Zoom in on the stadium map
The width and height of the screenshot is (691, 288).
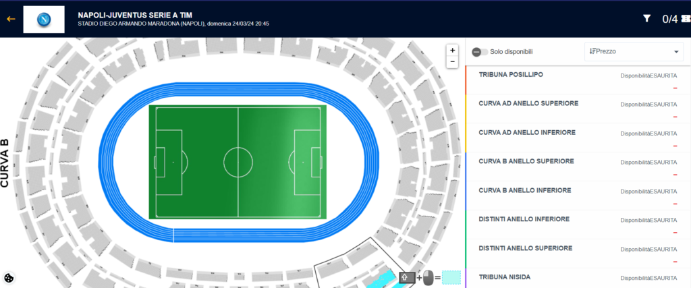tap(452, 50)
